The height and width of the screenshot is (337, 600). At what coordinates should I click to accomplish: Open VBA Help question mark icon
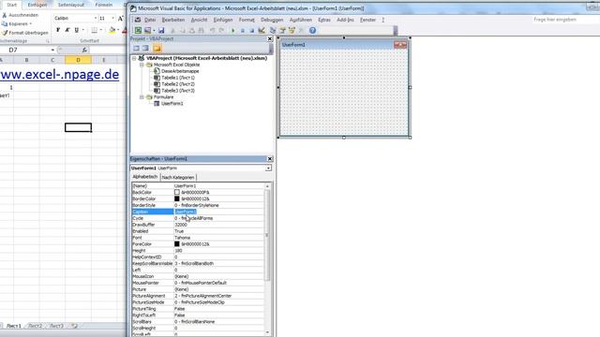pyautogui.click(x=312, y=30)
